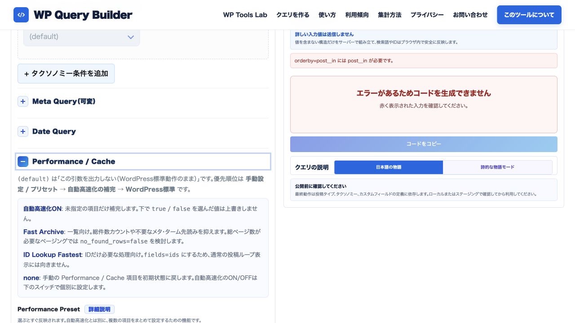Open the 利用傾向 nav item
This screenshot has height=323, width=575.
(x=357, y=15)
